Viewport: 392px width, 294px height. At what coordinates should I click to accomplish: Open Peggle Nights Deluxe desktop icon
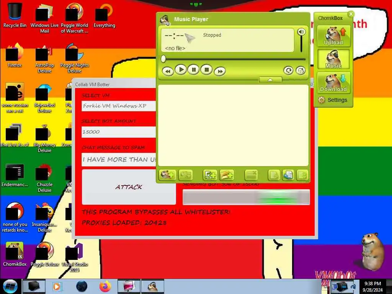coord(75,59)
